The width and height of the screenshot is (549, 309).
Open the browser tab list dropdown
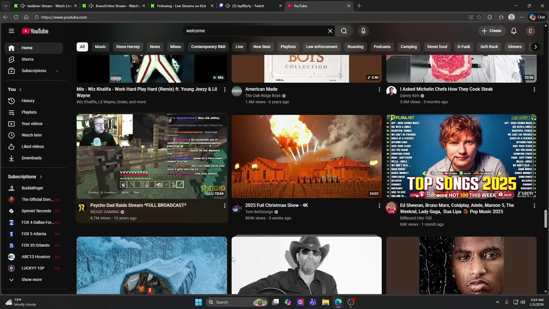point(6,6)
